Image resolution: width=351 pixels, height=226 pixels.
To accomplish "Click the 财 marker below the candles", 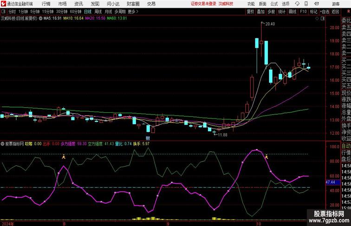I will [148, 138].
